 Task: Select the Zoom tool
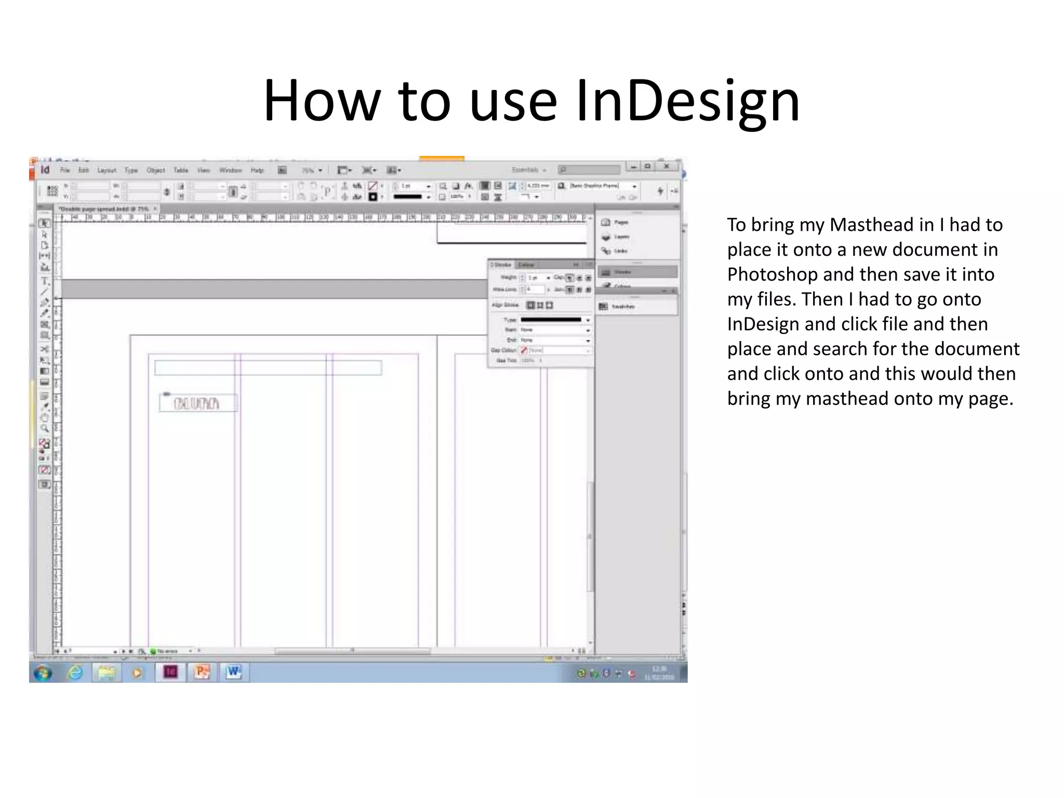[45, 429]
